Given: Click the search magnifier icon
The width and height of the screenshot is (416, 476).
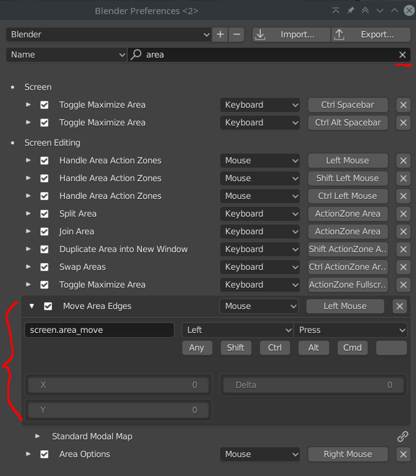Looking at the screenshot, I should (136, 54).
